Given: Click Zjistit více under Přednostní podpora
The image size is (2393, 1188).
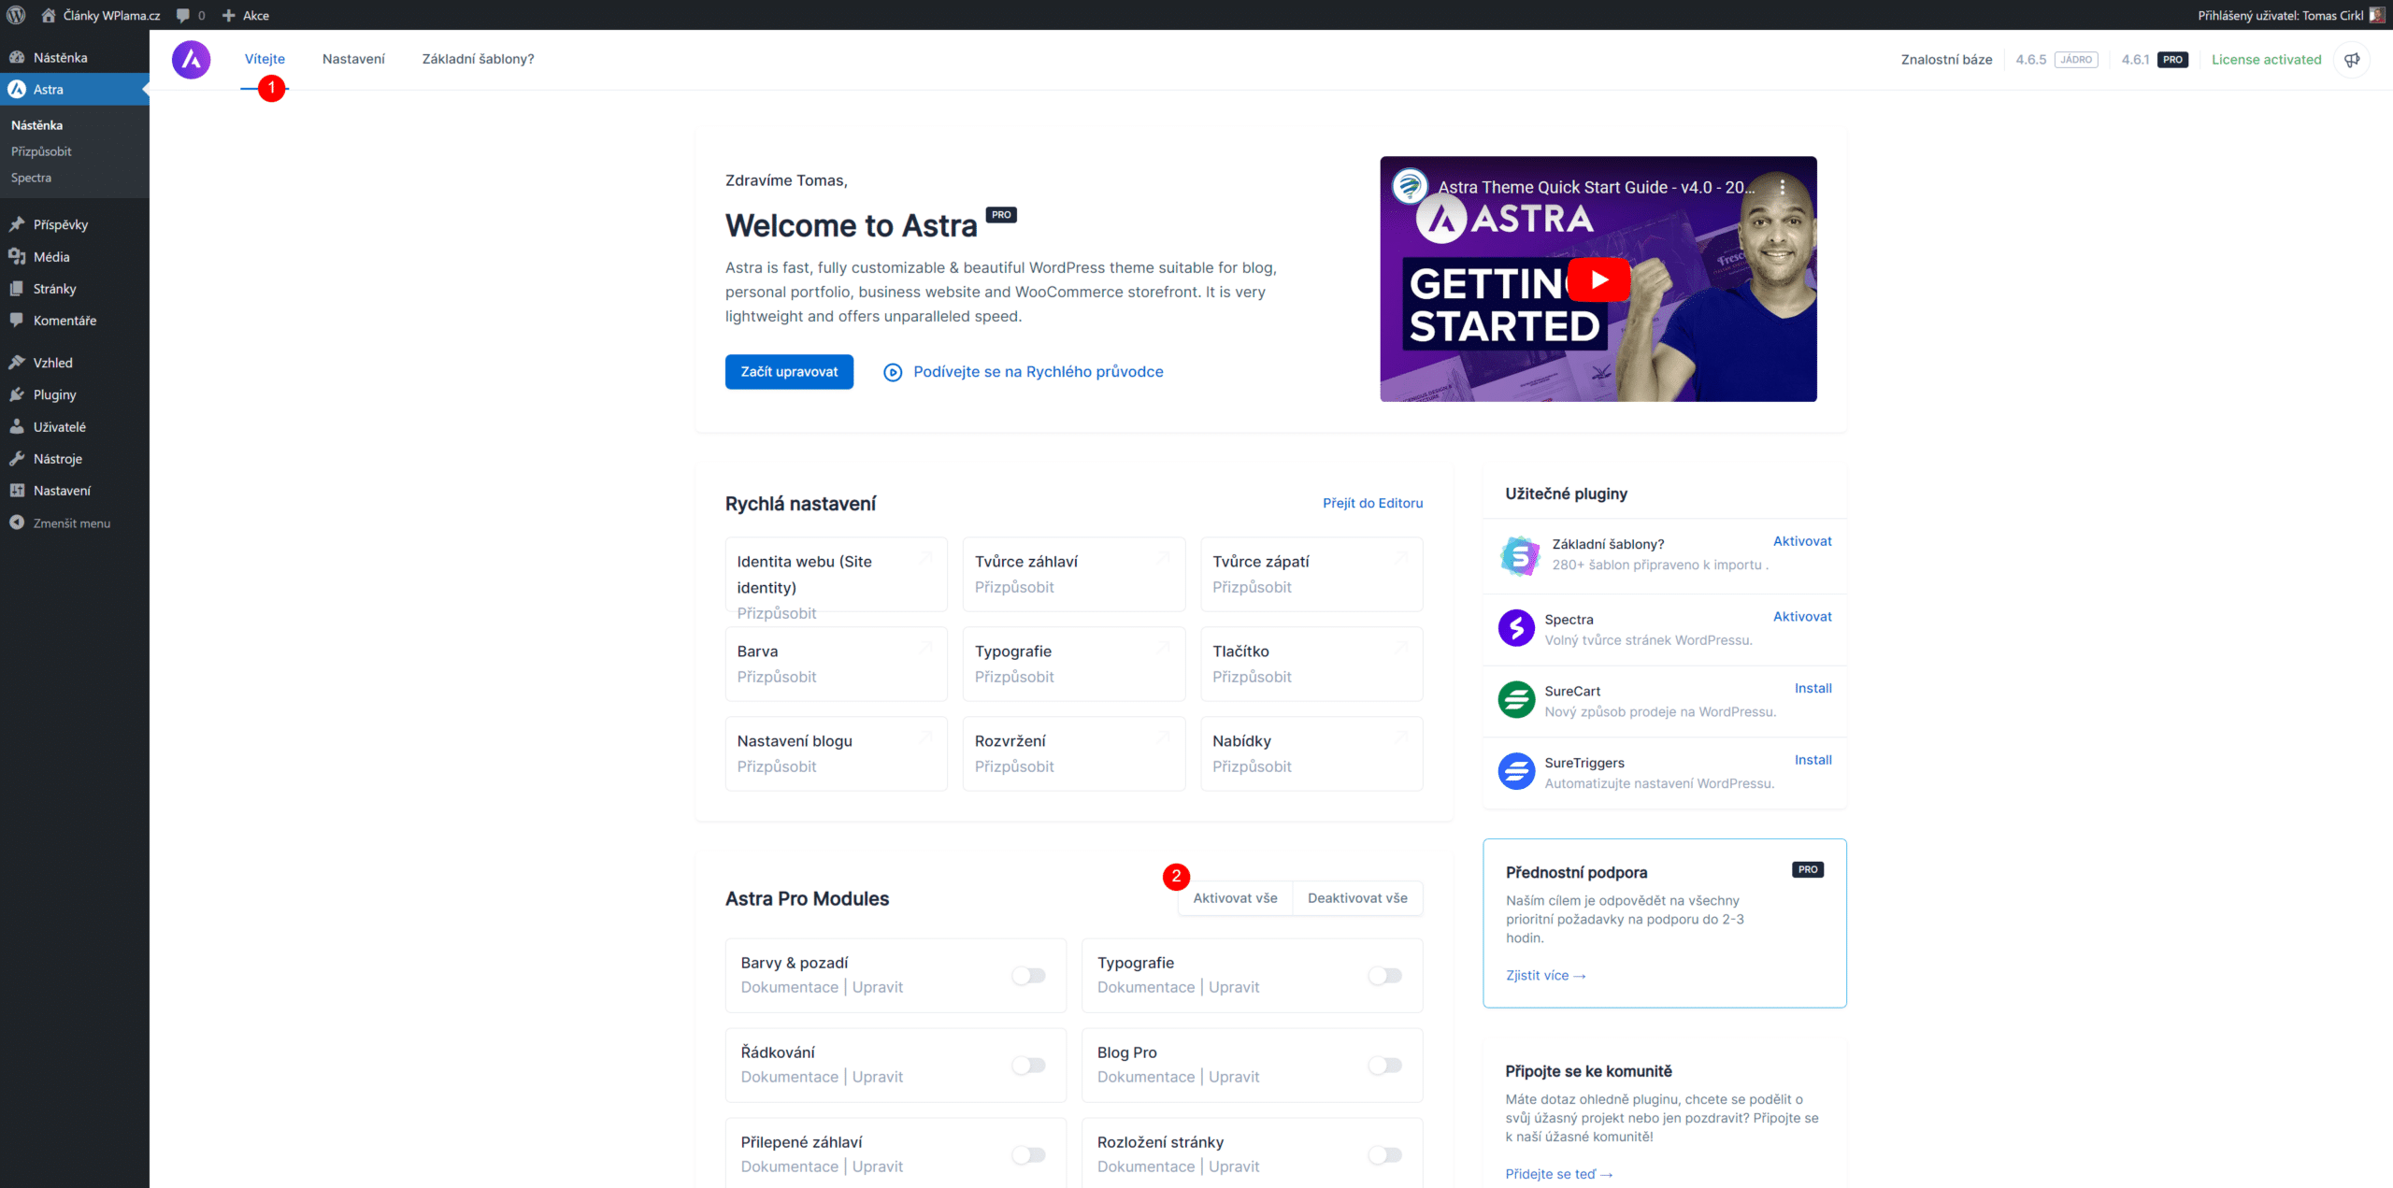Looking at the screenshot, I should click(x=1546, y=975).
